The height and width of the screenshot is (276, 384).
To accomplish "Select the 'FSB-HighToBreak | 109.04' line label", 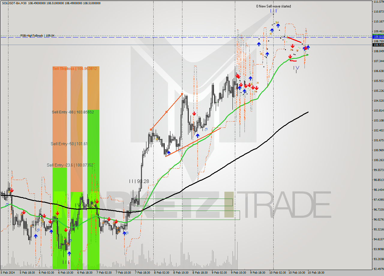I will click(x=37, y=36).
